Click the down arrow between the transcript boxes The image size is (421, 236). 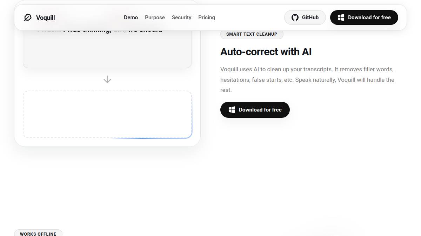coord(107,80)
